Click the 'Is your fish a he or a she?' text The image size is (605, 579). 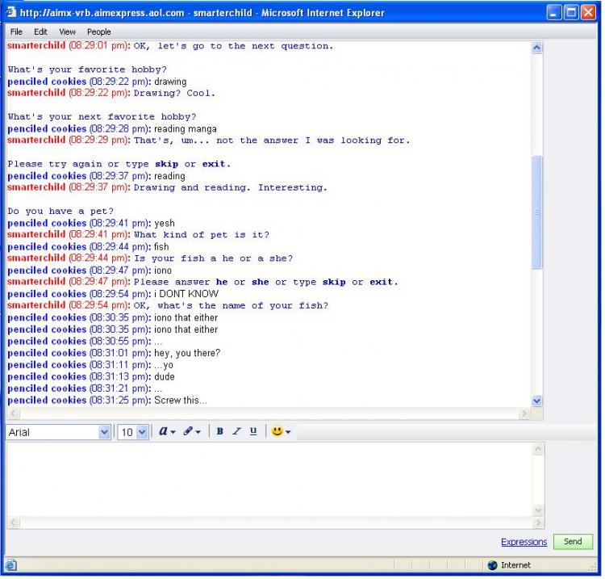214,259
